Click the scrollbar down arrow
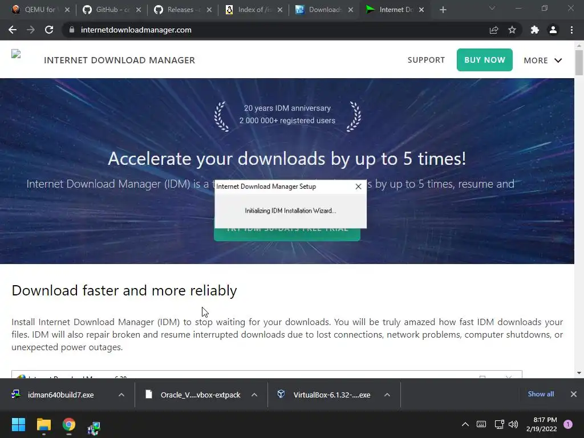Screen dimensions: 584x438 [x=579, y=373]
